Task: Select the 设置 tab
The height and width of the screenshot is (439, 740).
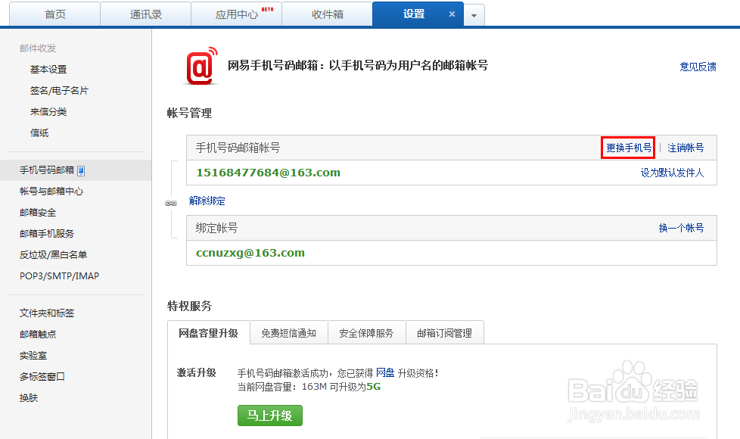Action: (x=413, y=14)
